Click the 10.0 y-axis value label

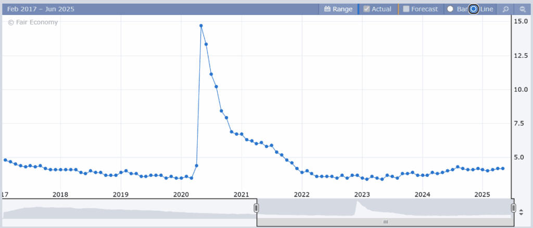(x=521, y=90)
